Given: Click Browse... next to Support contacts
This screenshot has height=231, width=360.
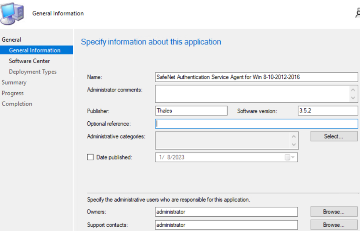Looking at the screenshot, I should point(334,225).
